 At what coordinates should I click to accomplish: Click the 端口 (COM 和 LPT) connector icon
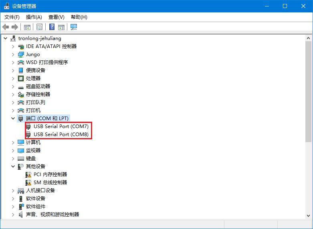[x=20, y=119]
